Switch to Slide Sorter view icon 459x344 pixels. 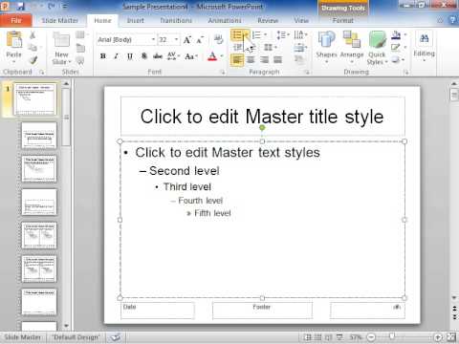(x=318, y=337)
